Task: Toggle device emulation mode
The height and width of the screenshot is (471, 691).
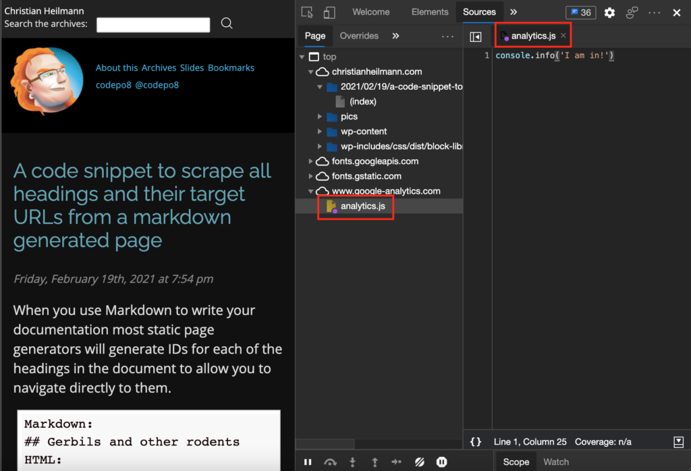Action: click(329, 13)
